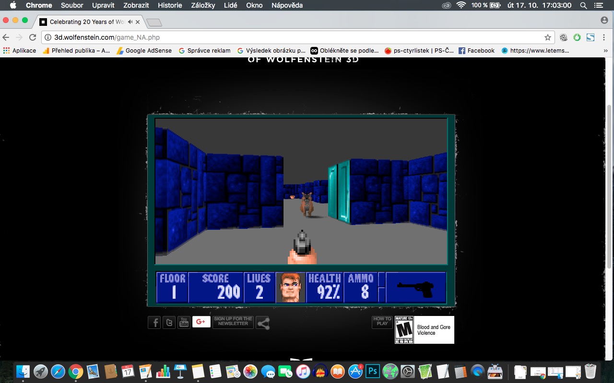Open the Zobrazit menu
This screenshot has height=383, width=614.
137,5
